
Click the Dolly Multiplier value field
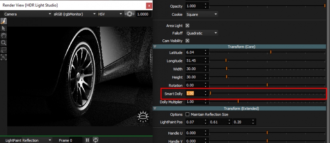tap(194, 102)
